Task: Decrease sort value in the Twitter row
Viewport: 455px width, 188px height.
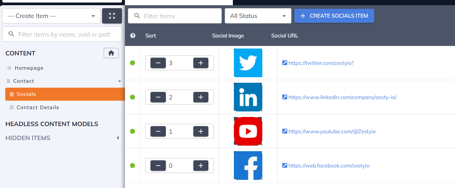Action: (158, 63)
